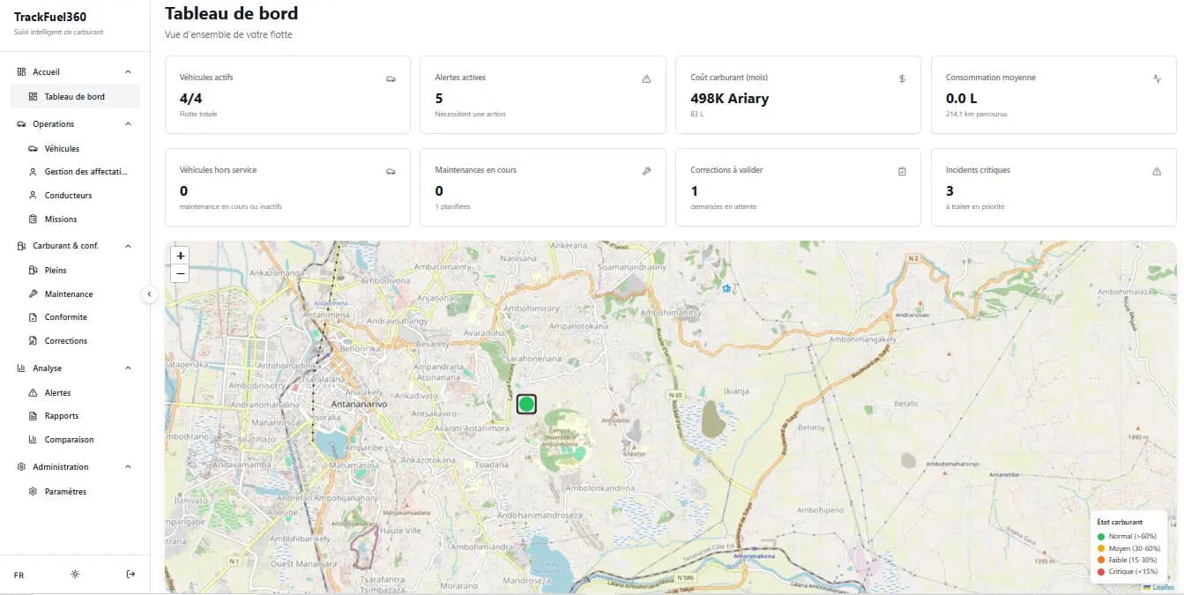Click the TrackFuel360 logo title

pos(50,17)
